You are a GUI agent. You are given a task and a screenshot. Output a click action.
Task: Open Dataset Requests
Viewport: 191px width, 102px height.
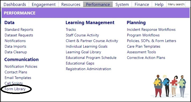19,35
